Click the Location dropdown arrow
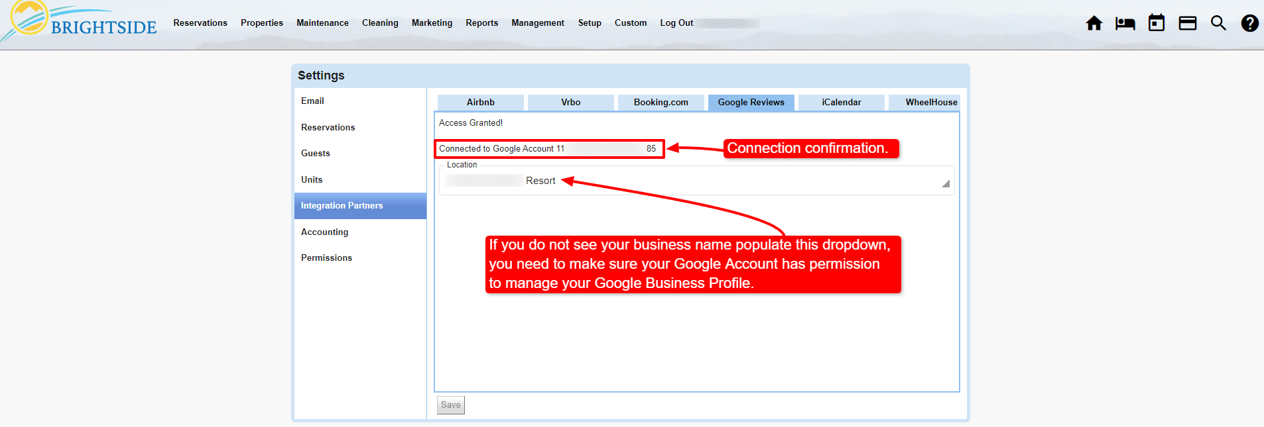 pyautogui.click(x=946, y=183)
